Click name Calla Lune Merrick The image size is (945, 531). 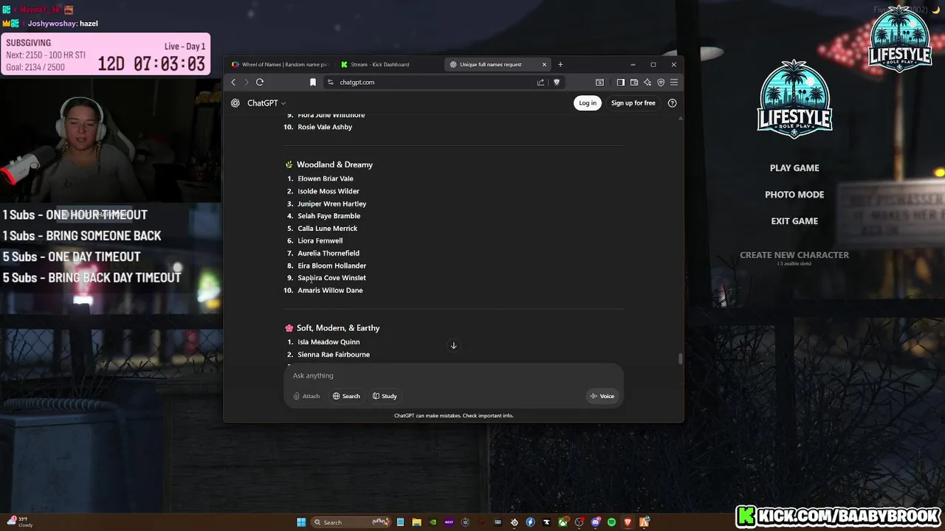click(328, 229)
